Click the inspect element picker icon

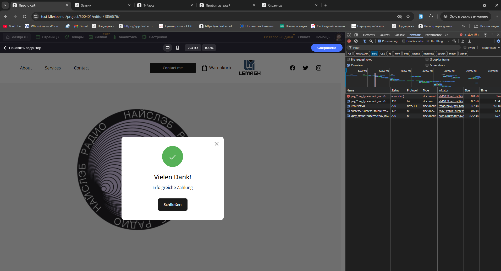point(349,35)
